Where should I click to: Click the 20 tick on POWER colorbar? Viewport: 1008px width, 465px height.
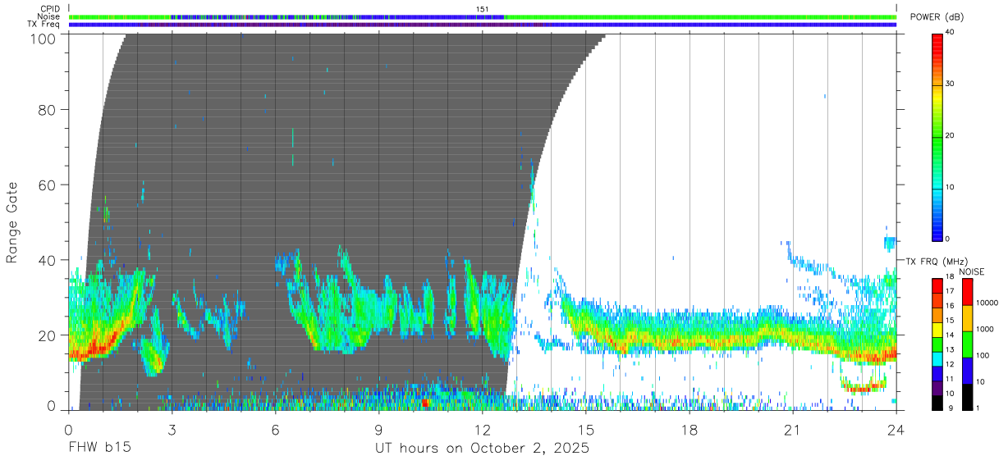(x=951, y=135)
